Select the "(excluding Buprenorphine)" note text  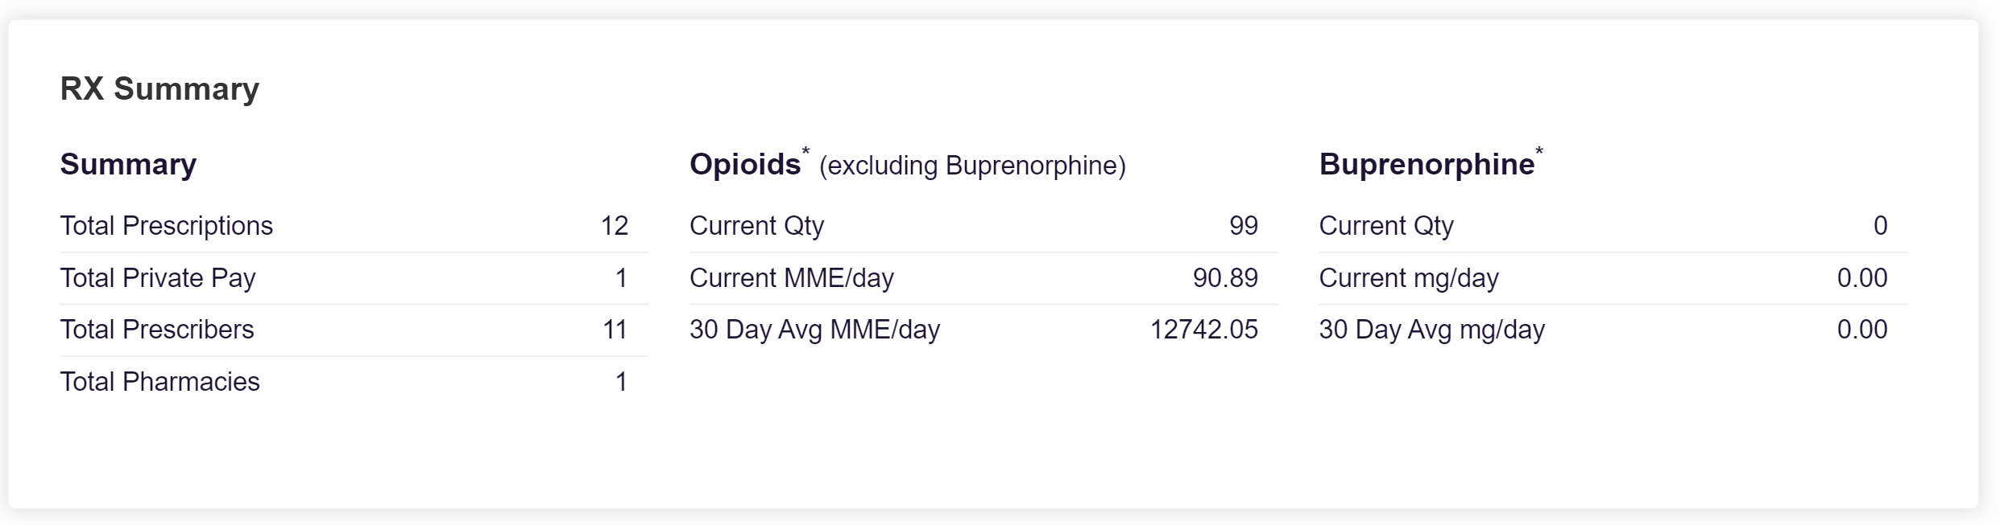(x=972, y=166)
